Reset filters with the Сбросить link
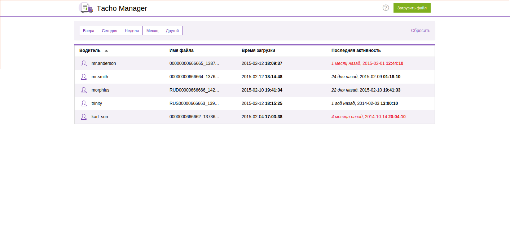The width and height of the screenshot is (510, 226). click(421, 31)
